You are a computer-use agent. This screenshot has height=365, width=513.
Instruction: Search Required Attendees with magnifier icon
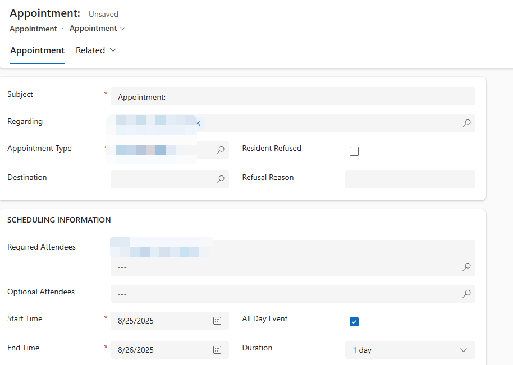(466, 267)
